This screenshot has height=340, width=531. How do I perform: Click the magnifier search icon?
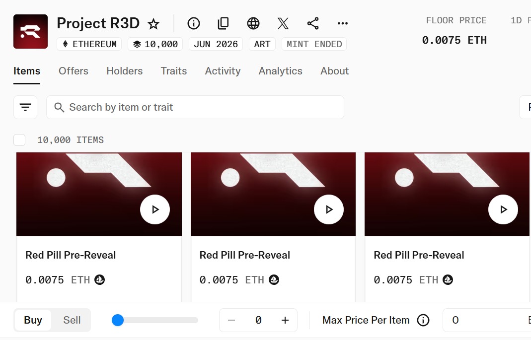pos(59,107)
